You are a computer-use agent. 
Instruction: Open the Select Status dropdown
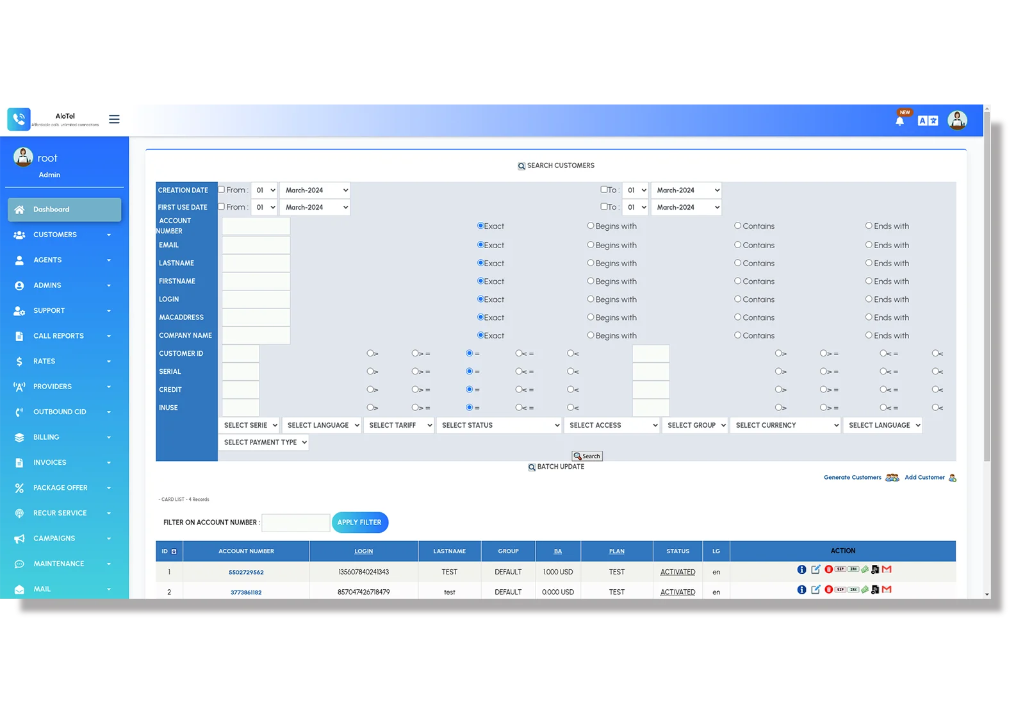[498, 425]
